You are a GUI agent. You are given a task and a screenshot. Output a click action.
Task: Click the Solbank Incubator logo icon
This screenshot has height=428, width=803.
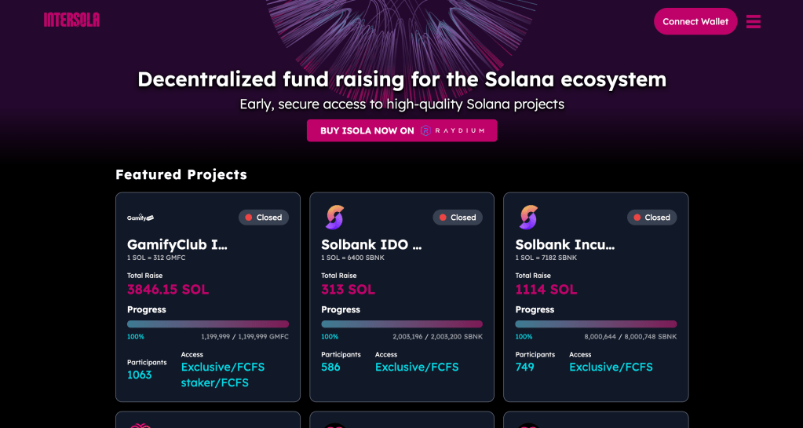click(x=529, y=217)
